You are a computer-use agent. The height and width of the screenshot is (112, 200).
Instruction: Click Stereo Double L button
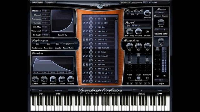[x=128, y=15]
